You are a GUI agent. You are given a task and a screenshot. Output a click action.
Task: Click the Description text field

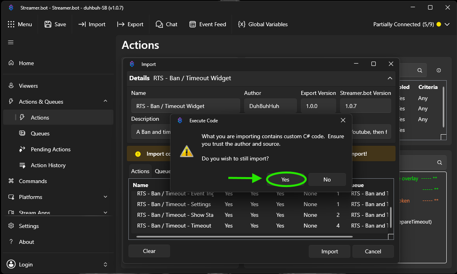[x=262, y=132]
